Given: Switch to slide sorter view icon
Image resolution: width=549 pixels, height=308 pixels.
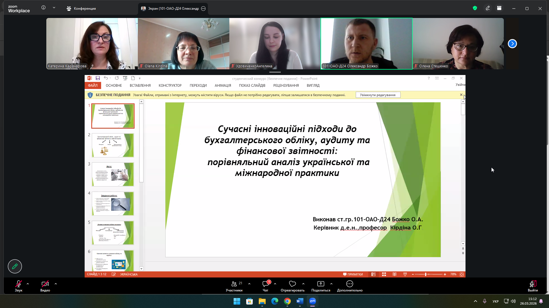Looking at the screenshot, I should coord(384,274).
